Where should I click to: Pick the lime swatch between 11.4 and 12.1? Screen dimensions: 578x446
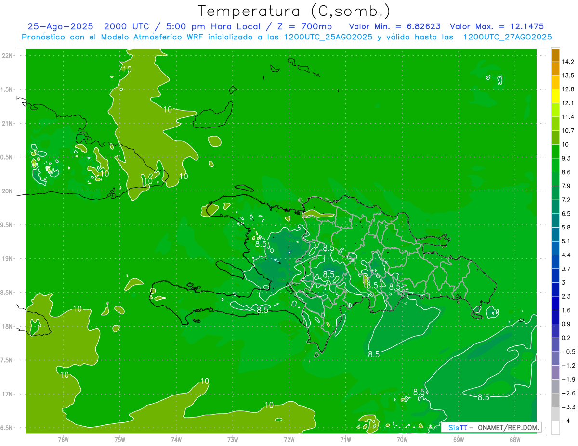(555, 110)
